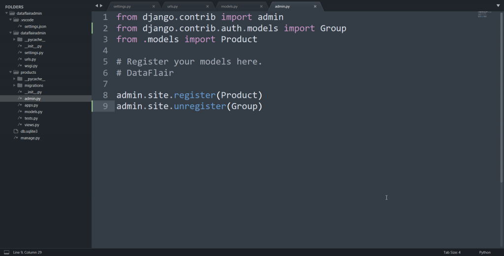This screenshot has width=504, height=256.
Task: Open tab list dropdown arrow at top right
Action: (498, 5)
